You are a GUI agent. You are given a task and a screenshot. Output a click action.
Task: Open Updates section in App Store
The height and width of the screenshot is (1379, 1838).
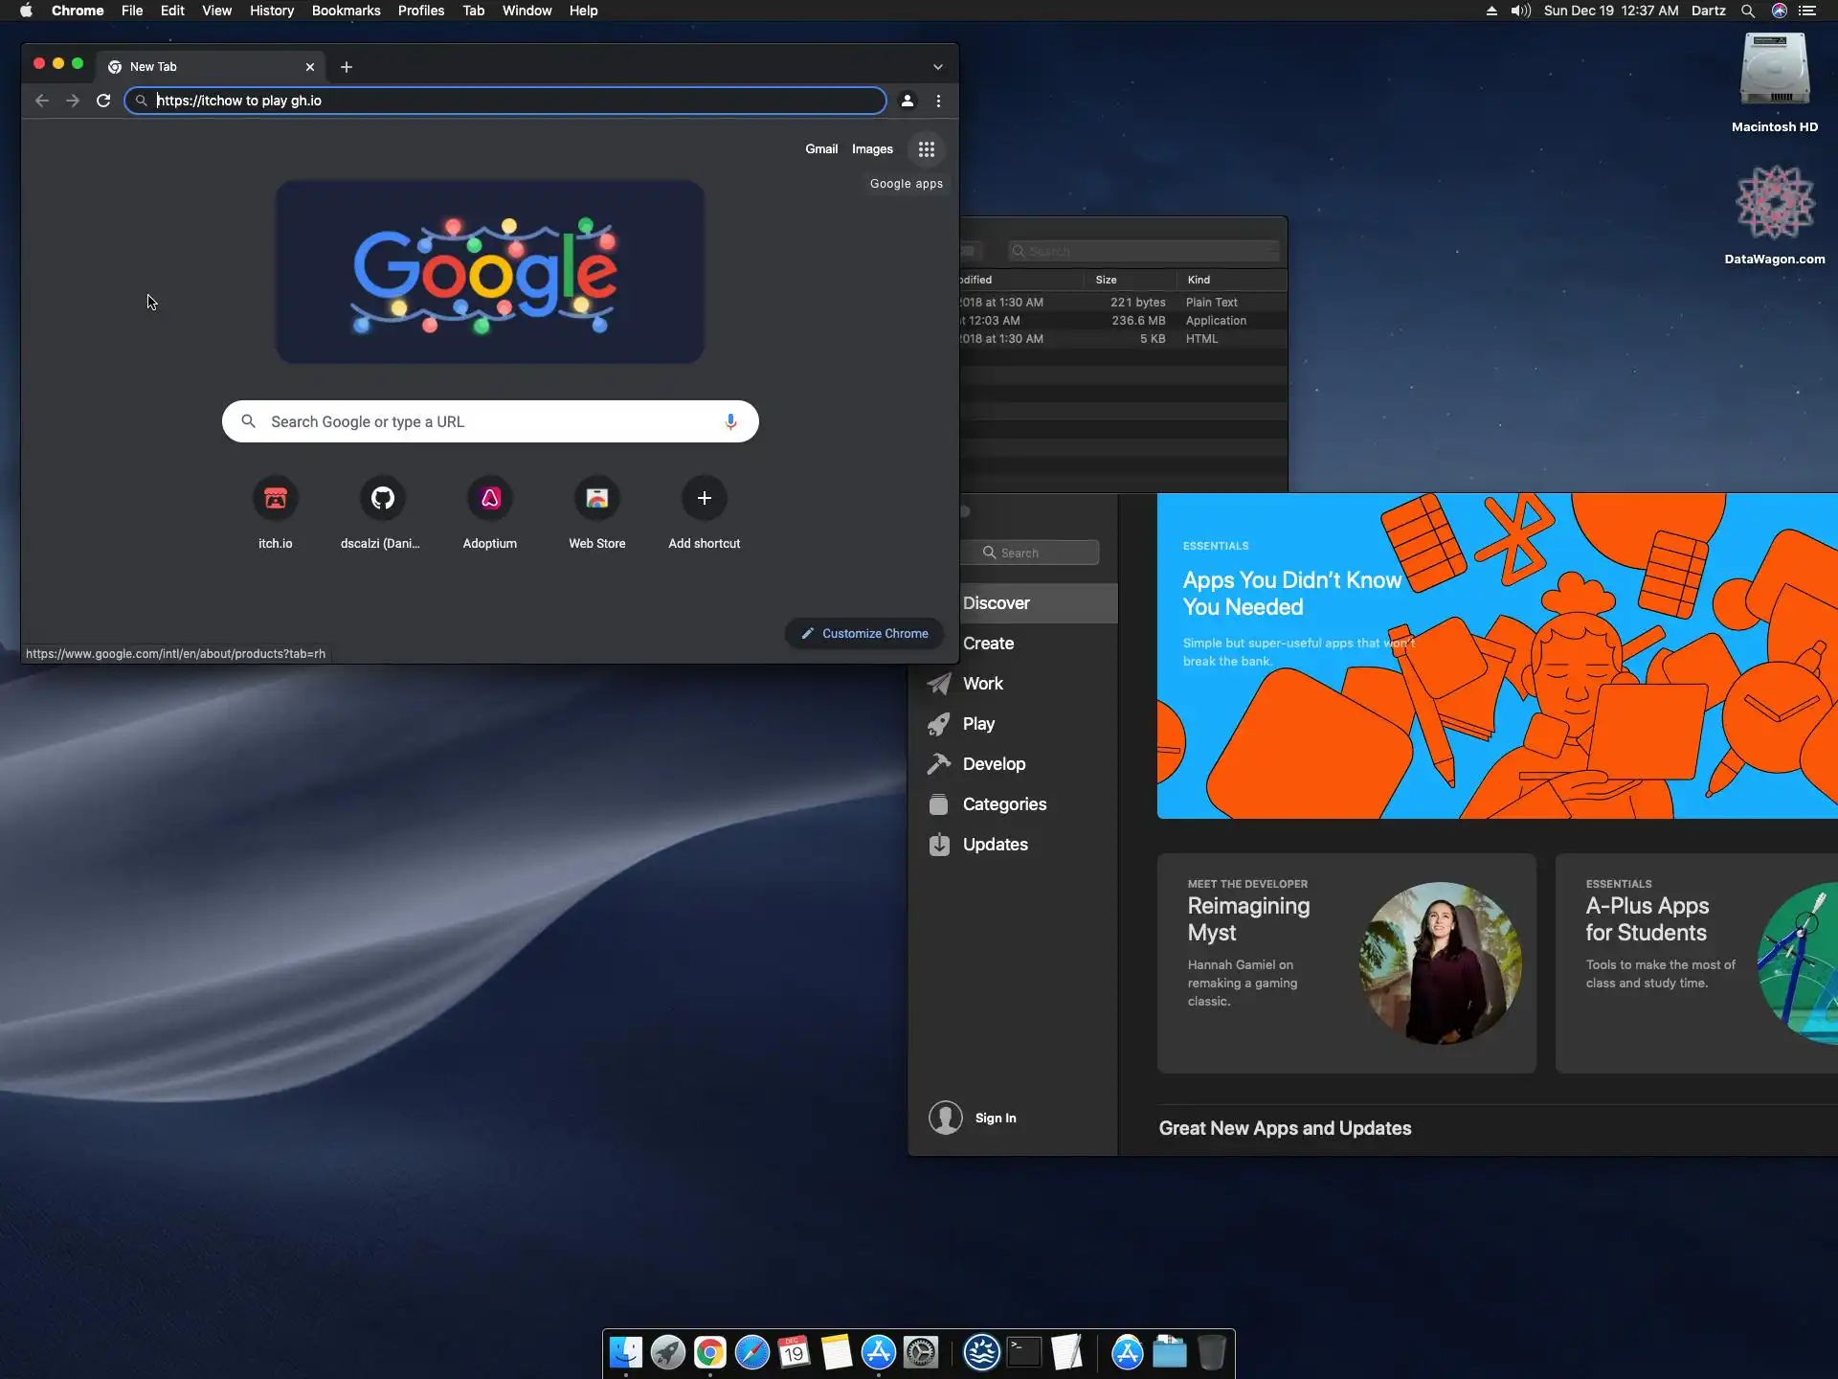click(995, 845)
